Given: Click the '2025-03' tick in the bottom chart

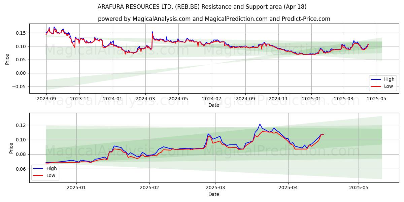Looking at the screenshot, I should pos(215,188).
